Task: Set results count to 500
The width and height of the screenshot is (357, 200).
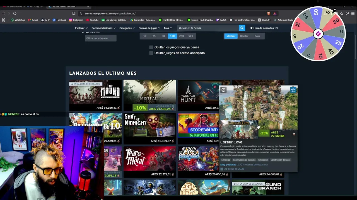Action: (x=191, y=36)
